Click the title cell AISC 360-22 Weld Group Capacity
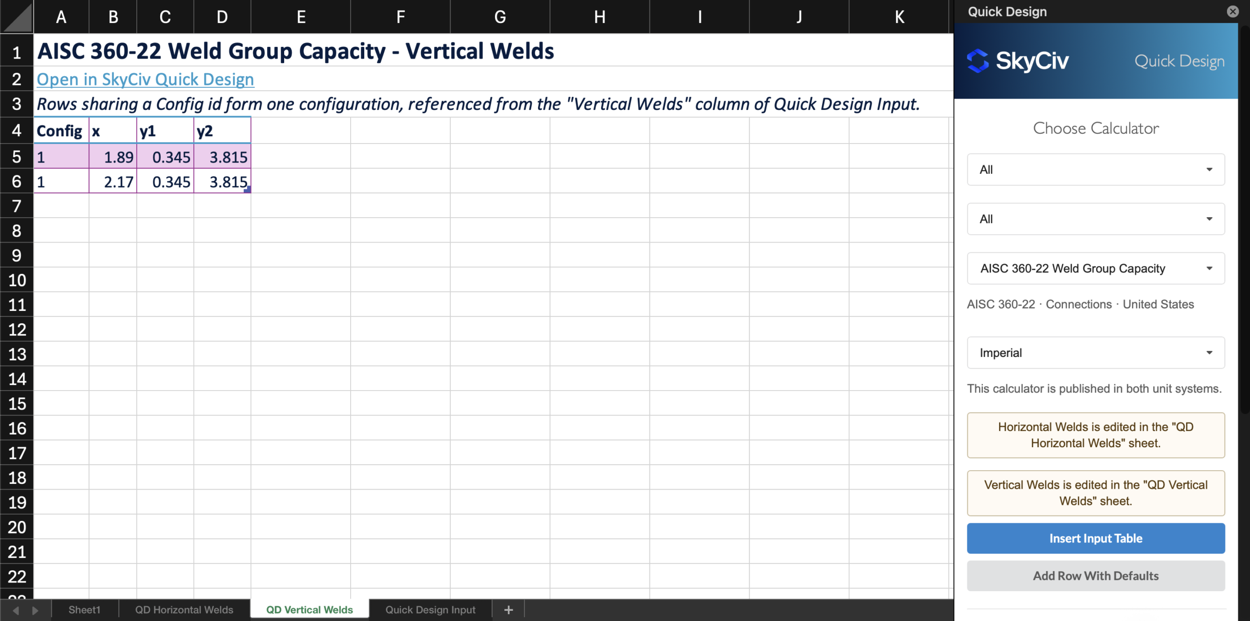This screenshot has height=621, width=1250. click(x=296, y=51)
